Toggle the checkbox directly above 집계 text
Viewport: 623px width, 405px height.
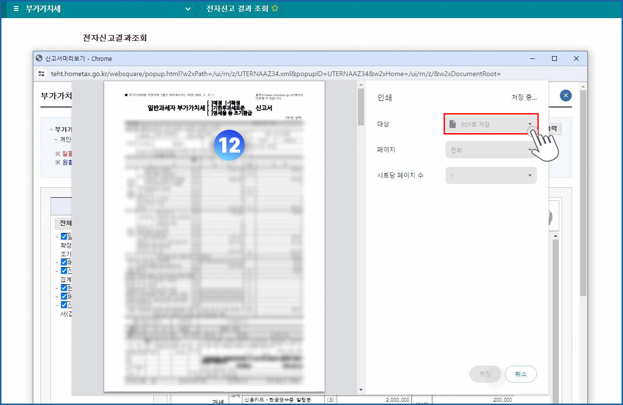coord(64,271)
